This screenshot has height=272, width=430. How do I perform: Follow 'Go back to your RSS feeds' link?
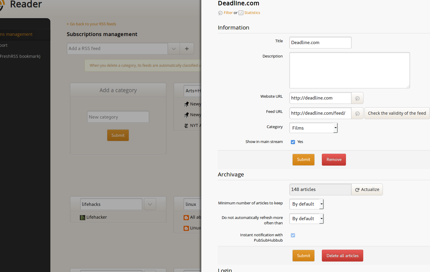click(91, 24)
